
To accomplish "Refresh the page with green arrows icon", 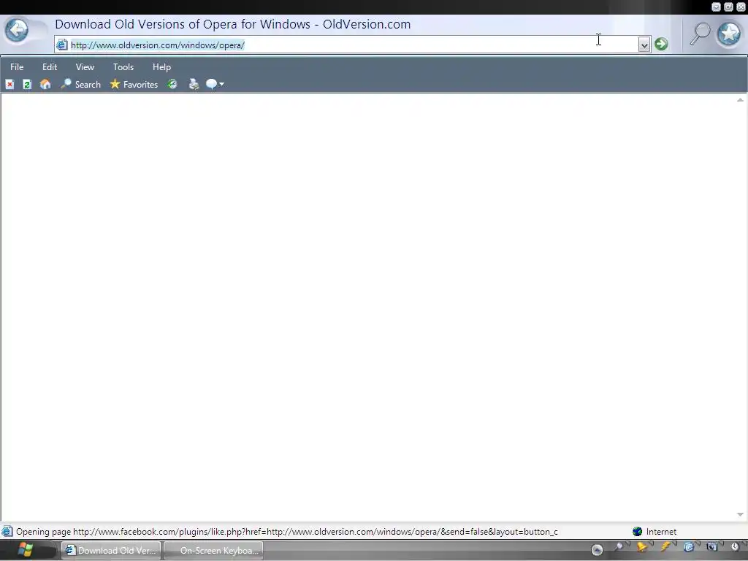I will 27,85.
